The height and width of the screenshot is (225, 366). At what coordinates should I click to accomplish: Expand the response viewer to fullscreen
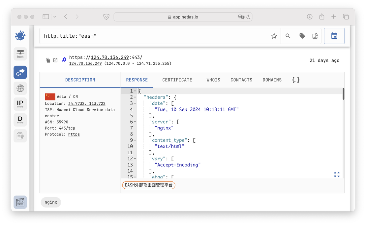(337, 174)
